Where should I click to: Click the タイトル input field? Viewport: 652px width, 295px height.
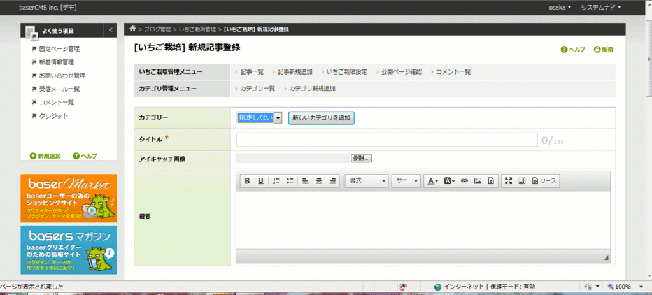(x=387, y=140)
